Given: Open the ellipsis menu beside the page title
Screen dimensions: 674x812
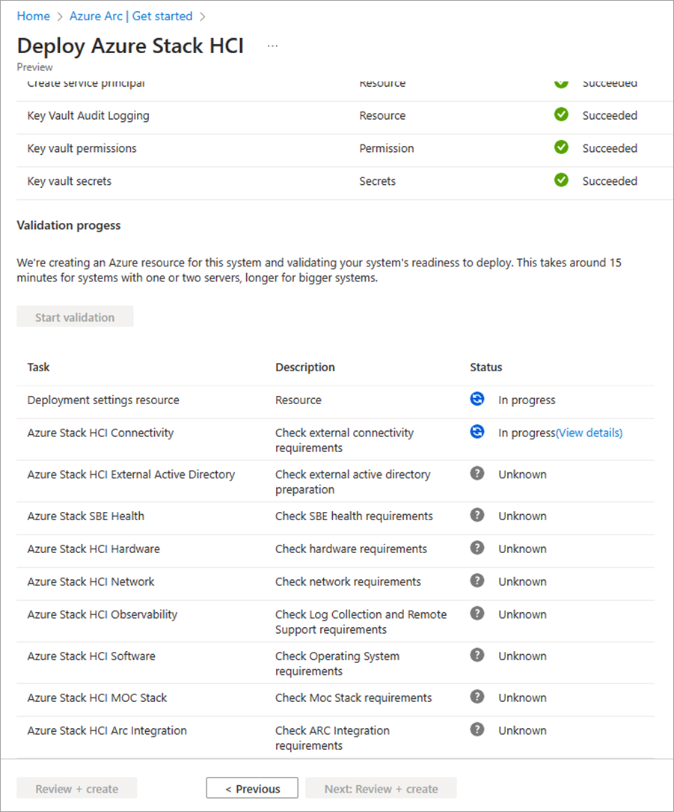Looking at the screenshot, I should coord(272,46).
